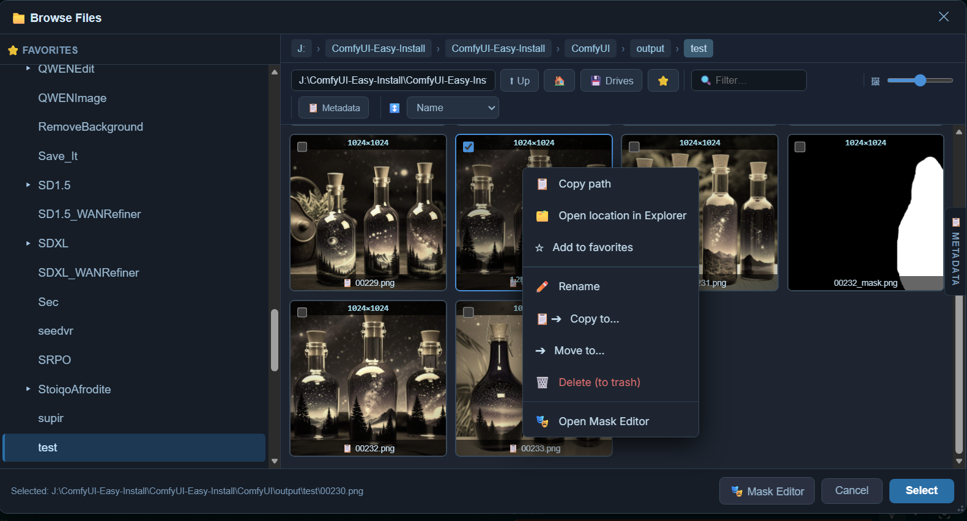This screenshot has height=521, width=967.
Task: Choose Move to... menu entry
Action: coord(610,351)
